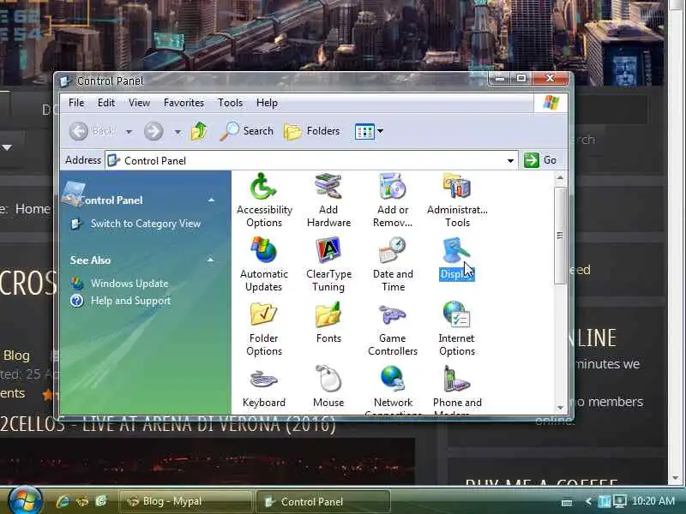Open the Edit menu
Image resolution: width=686 pixels, height=514 pixels.
click(105, 103)
